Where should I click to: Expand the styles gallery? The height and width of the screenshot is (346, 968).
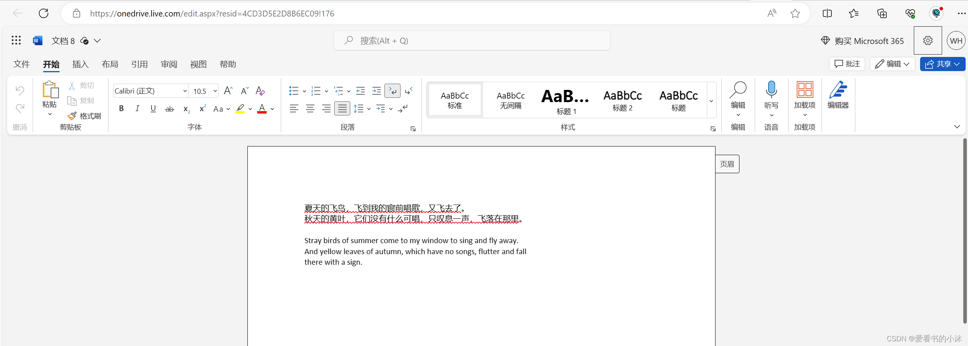click(x=711, y=101)
